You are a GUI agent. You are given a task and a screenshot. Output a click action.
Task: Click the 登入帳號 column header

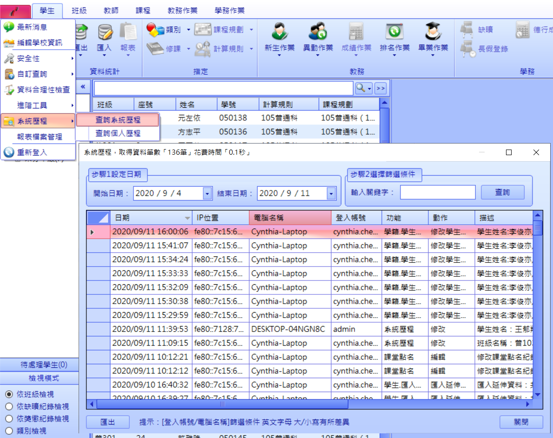(357, 218)
